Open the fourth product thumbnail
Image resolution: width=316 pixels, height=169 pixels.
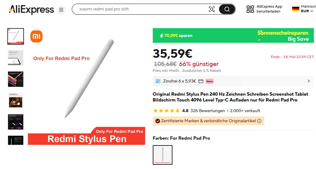coord(15,101)
